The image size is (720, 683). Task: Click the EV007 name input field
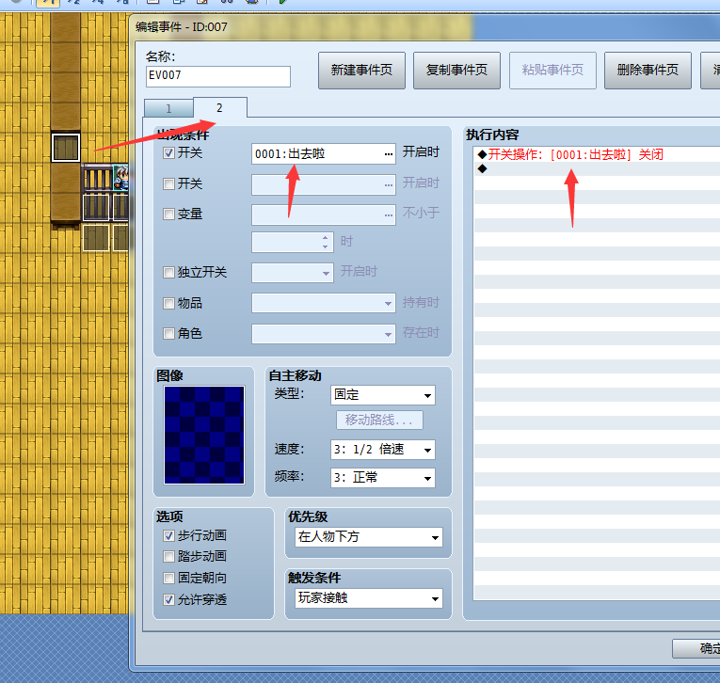218,76
